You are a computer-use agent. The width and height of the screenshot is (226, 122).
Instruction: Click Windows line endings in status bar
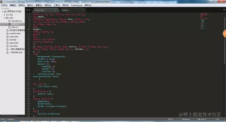186,119
